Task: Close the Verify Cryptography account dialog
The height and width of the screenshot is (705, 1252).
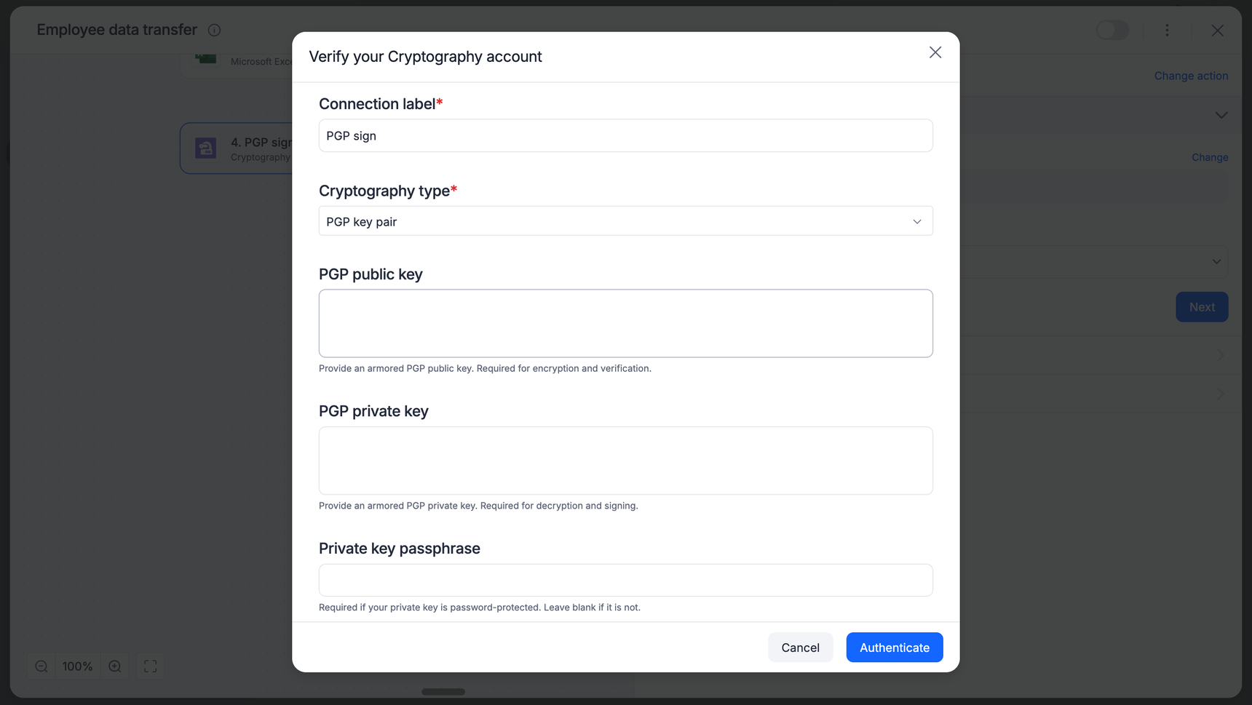Action: (935, 52)
